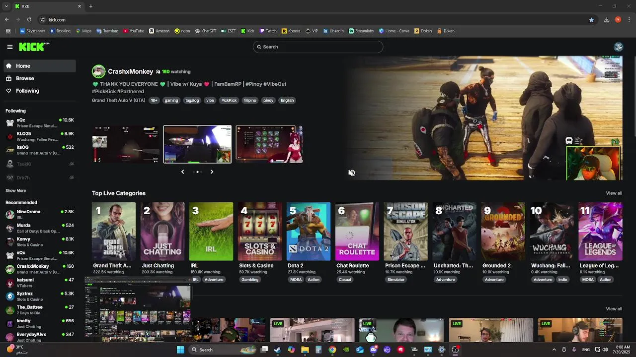Open the browser three-dot menu
636x357 pixels.
[630, 20]
